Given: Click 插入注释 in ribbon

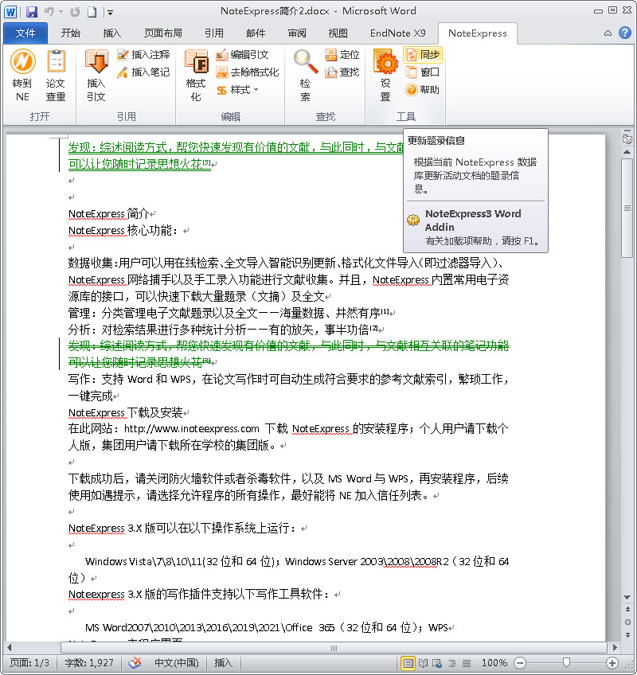Looking at the screenshot, I should [x=143, y=55].
